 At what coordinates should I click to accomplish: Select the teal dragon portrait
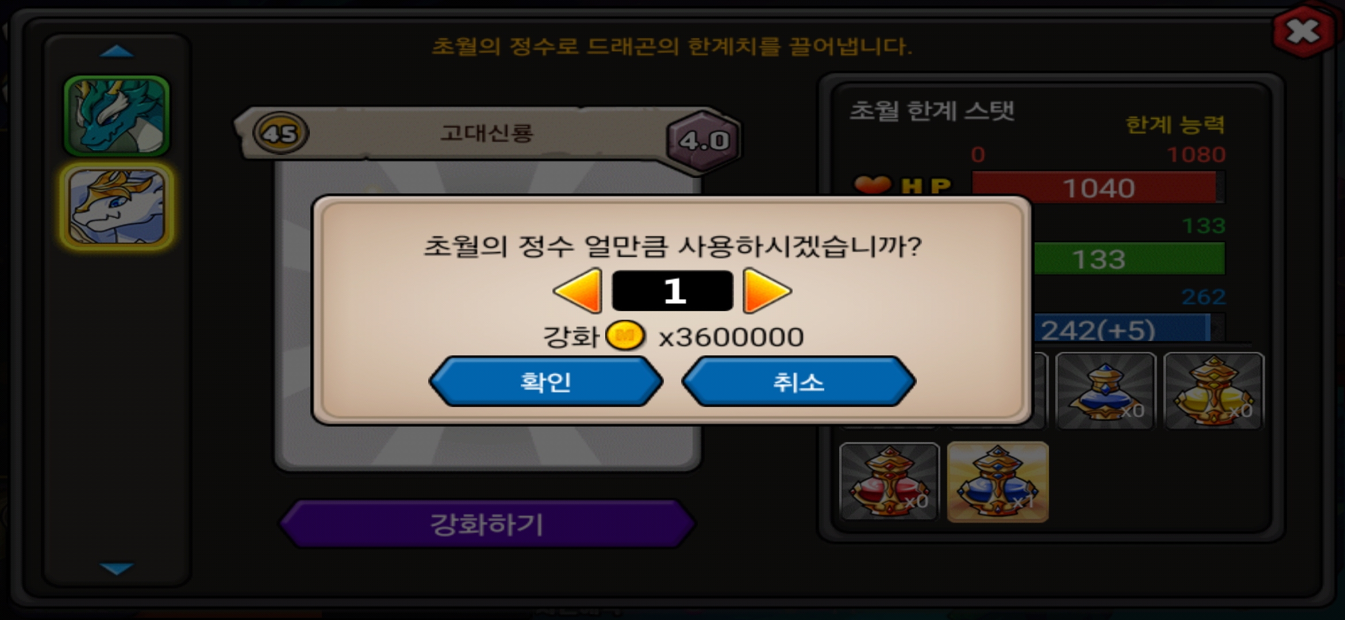coord(117,116)
